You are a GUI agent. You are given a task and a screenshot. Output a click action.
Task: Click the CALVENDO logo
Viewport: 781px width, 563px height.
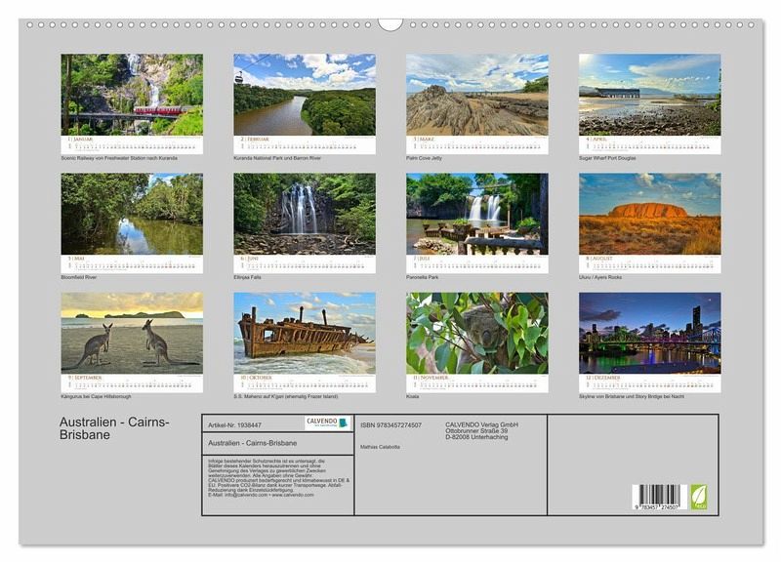pos(326,422)
